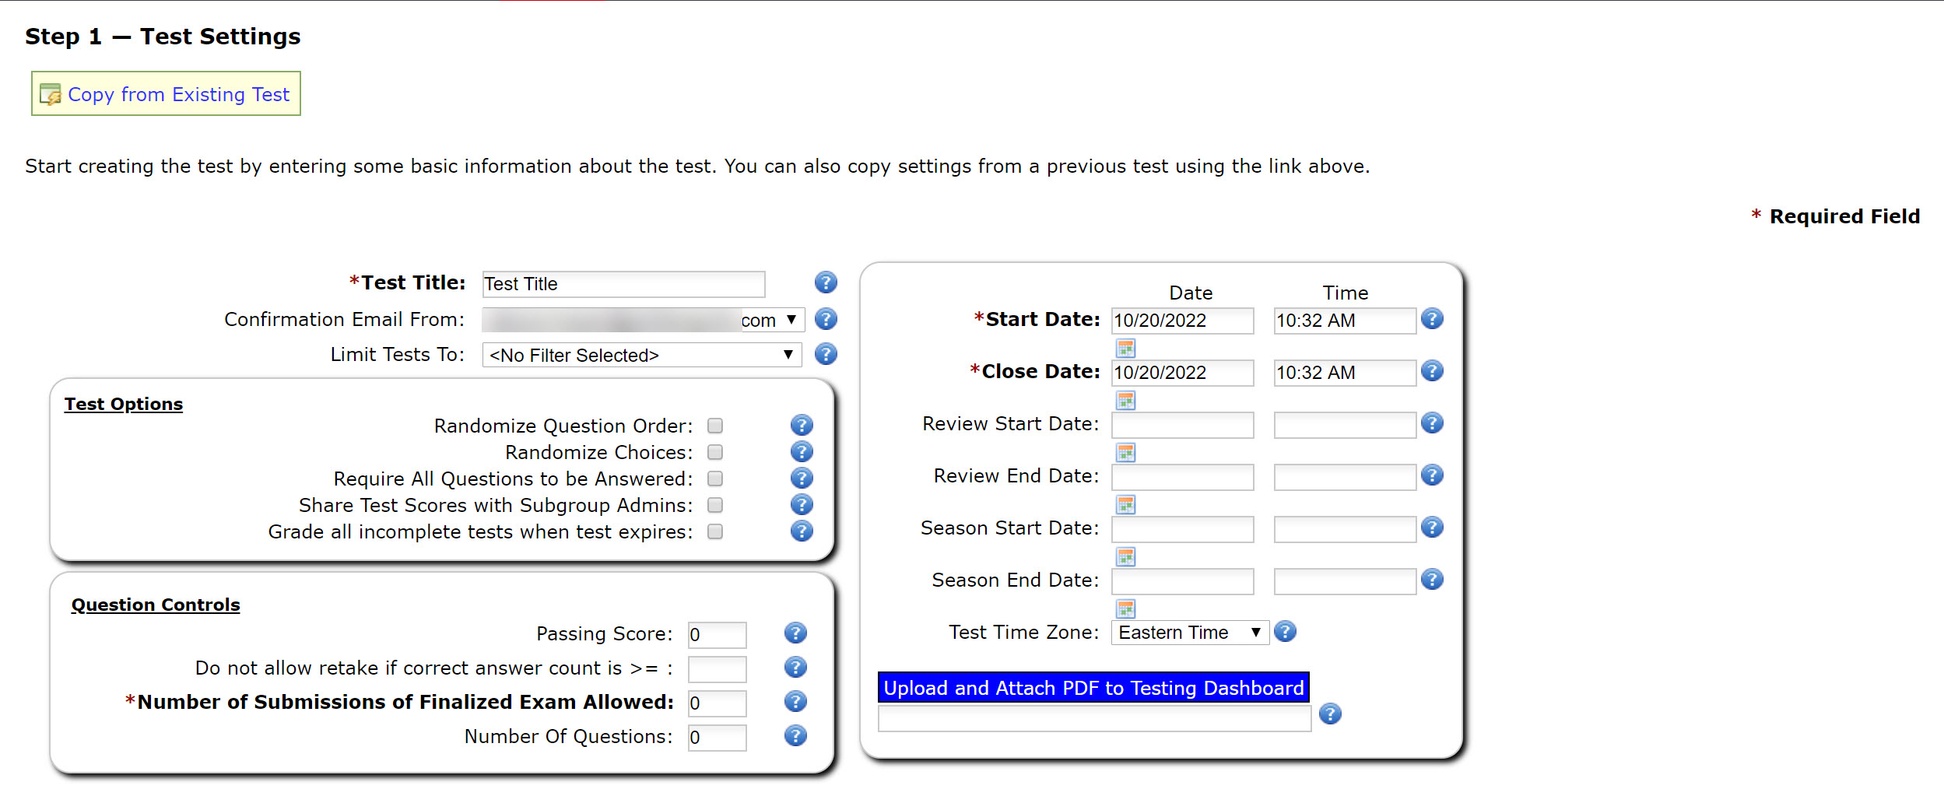1944x796 pixels.
Task: Click the Test Title text field
Action: tap(622, 283)
